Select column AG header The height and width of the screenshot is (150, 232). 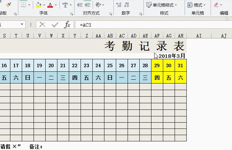169,36
